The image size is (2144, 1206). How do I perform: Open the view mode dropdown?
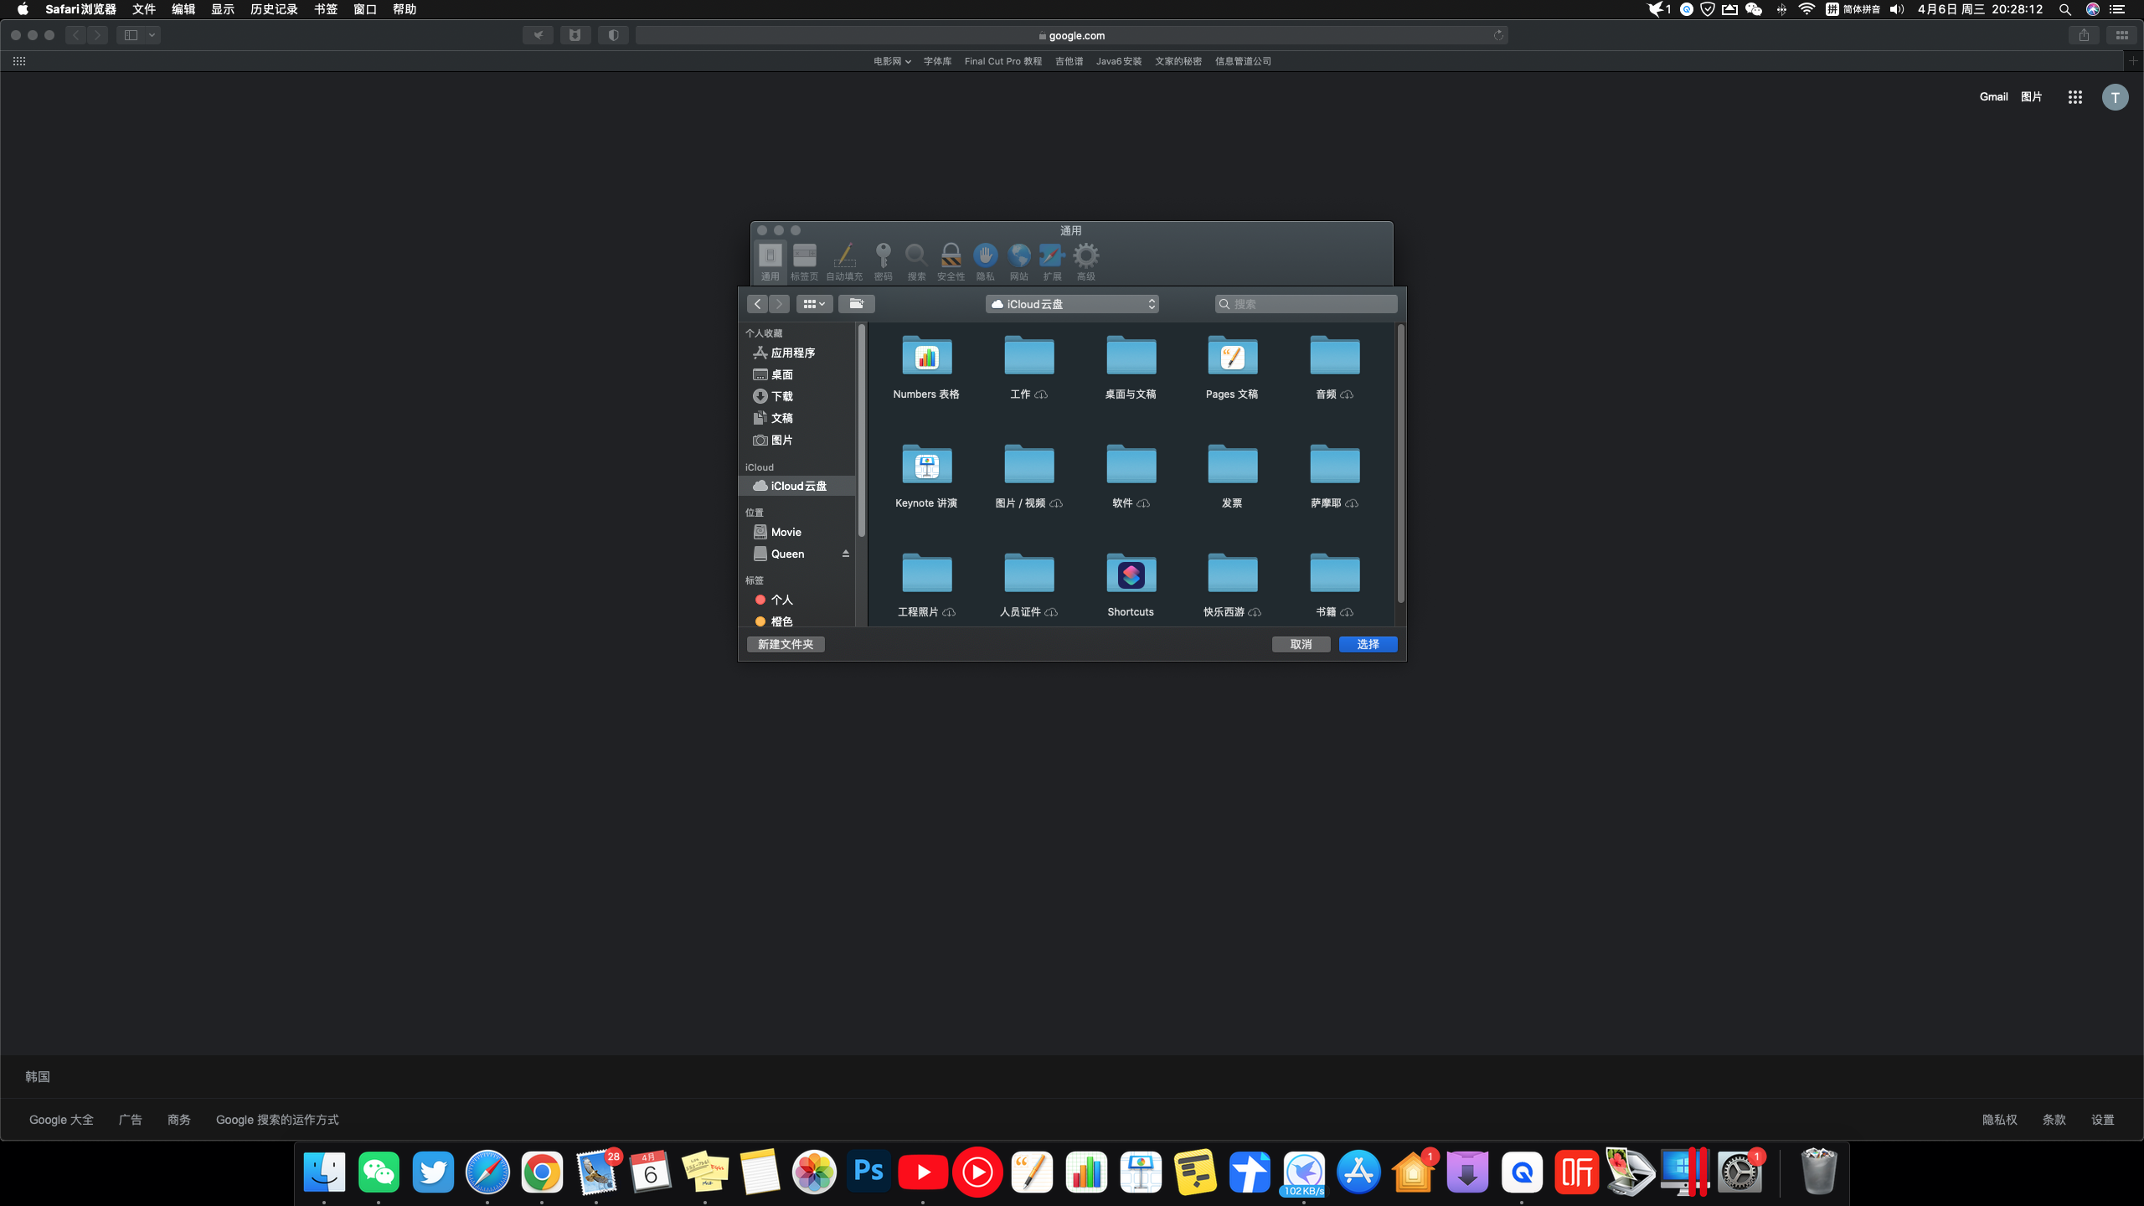pos(814,304)
